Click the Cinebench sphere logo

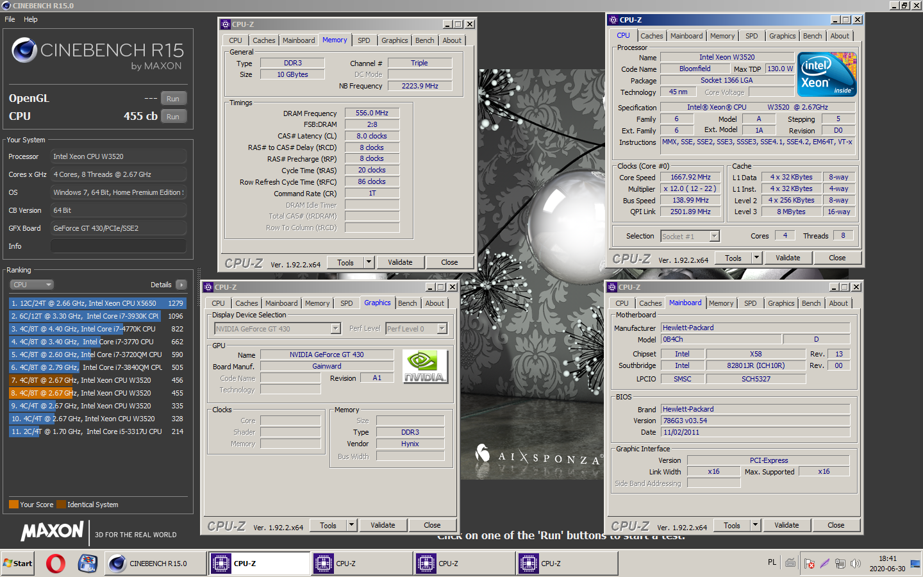point(24,50)
